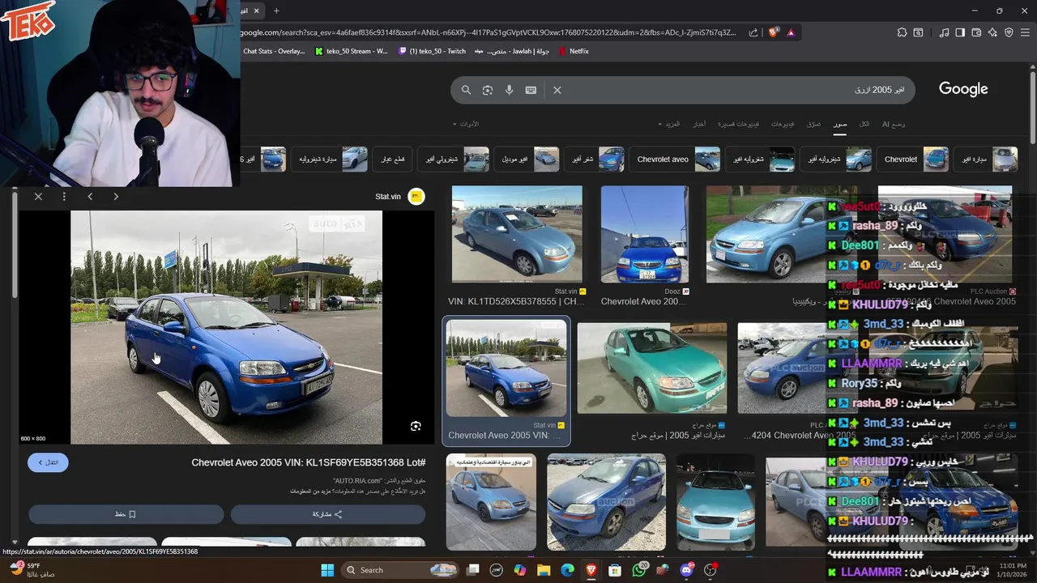Select the افيو موديل filter chip
Image resolution: width=1037 pixels, height=583 pixels.
(527, 160)
